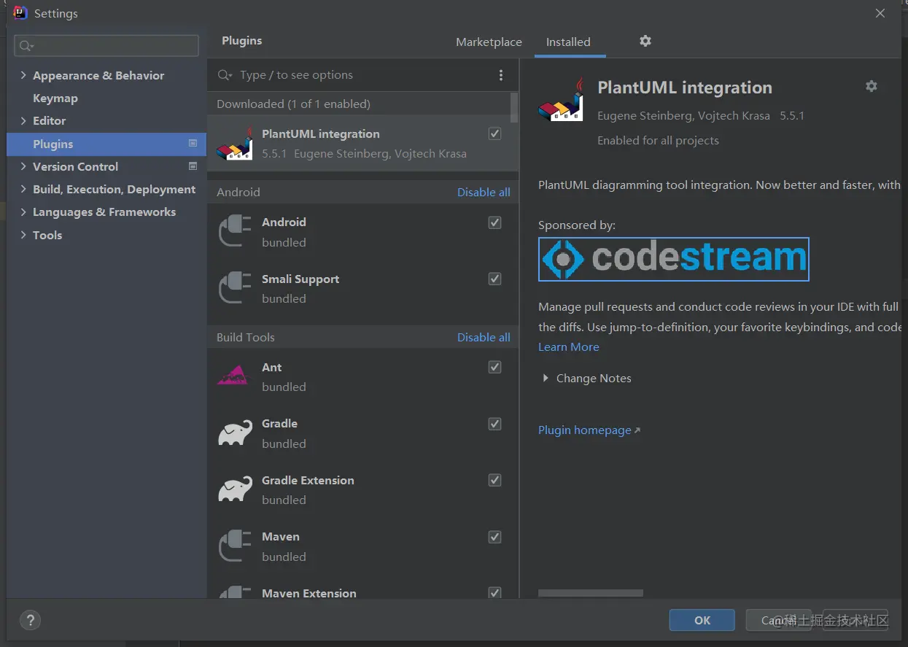Click the magnifier icon in settings search
Viewport: 908px width, 647px height.
point(26,46)
